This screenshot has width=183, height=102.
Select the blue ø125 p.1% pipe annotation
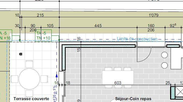click(55, 94)
